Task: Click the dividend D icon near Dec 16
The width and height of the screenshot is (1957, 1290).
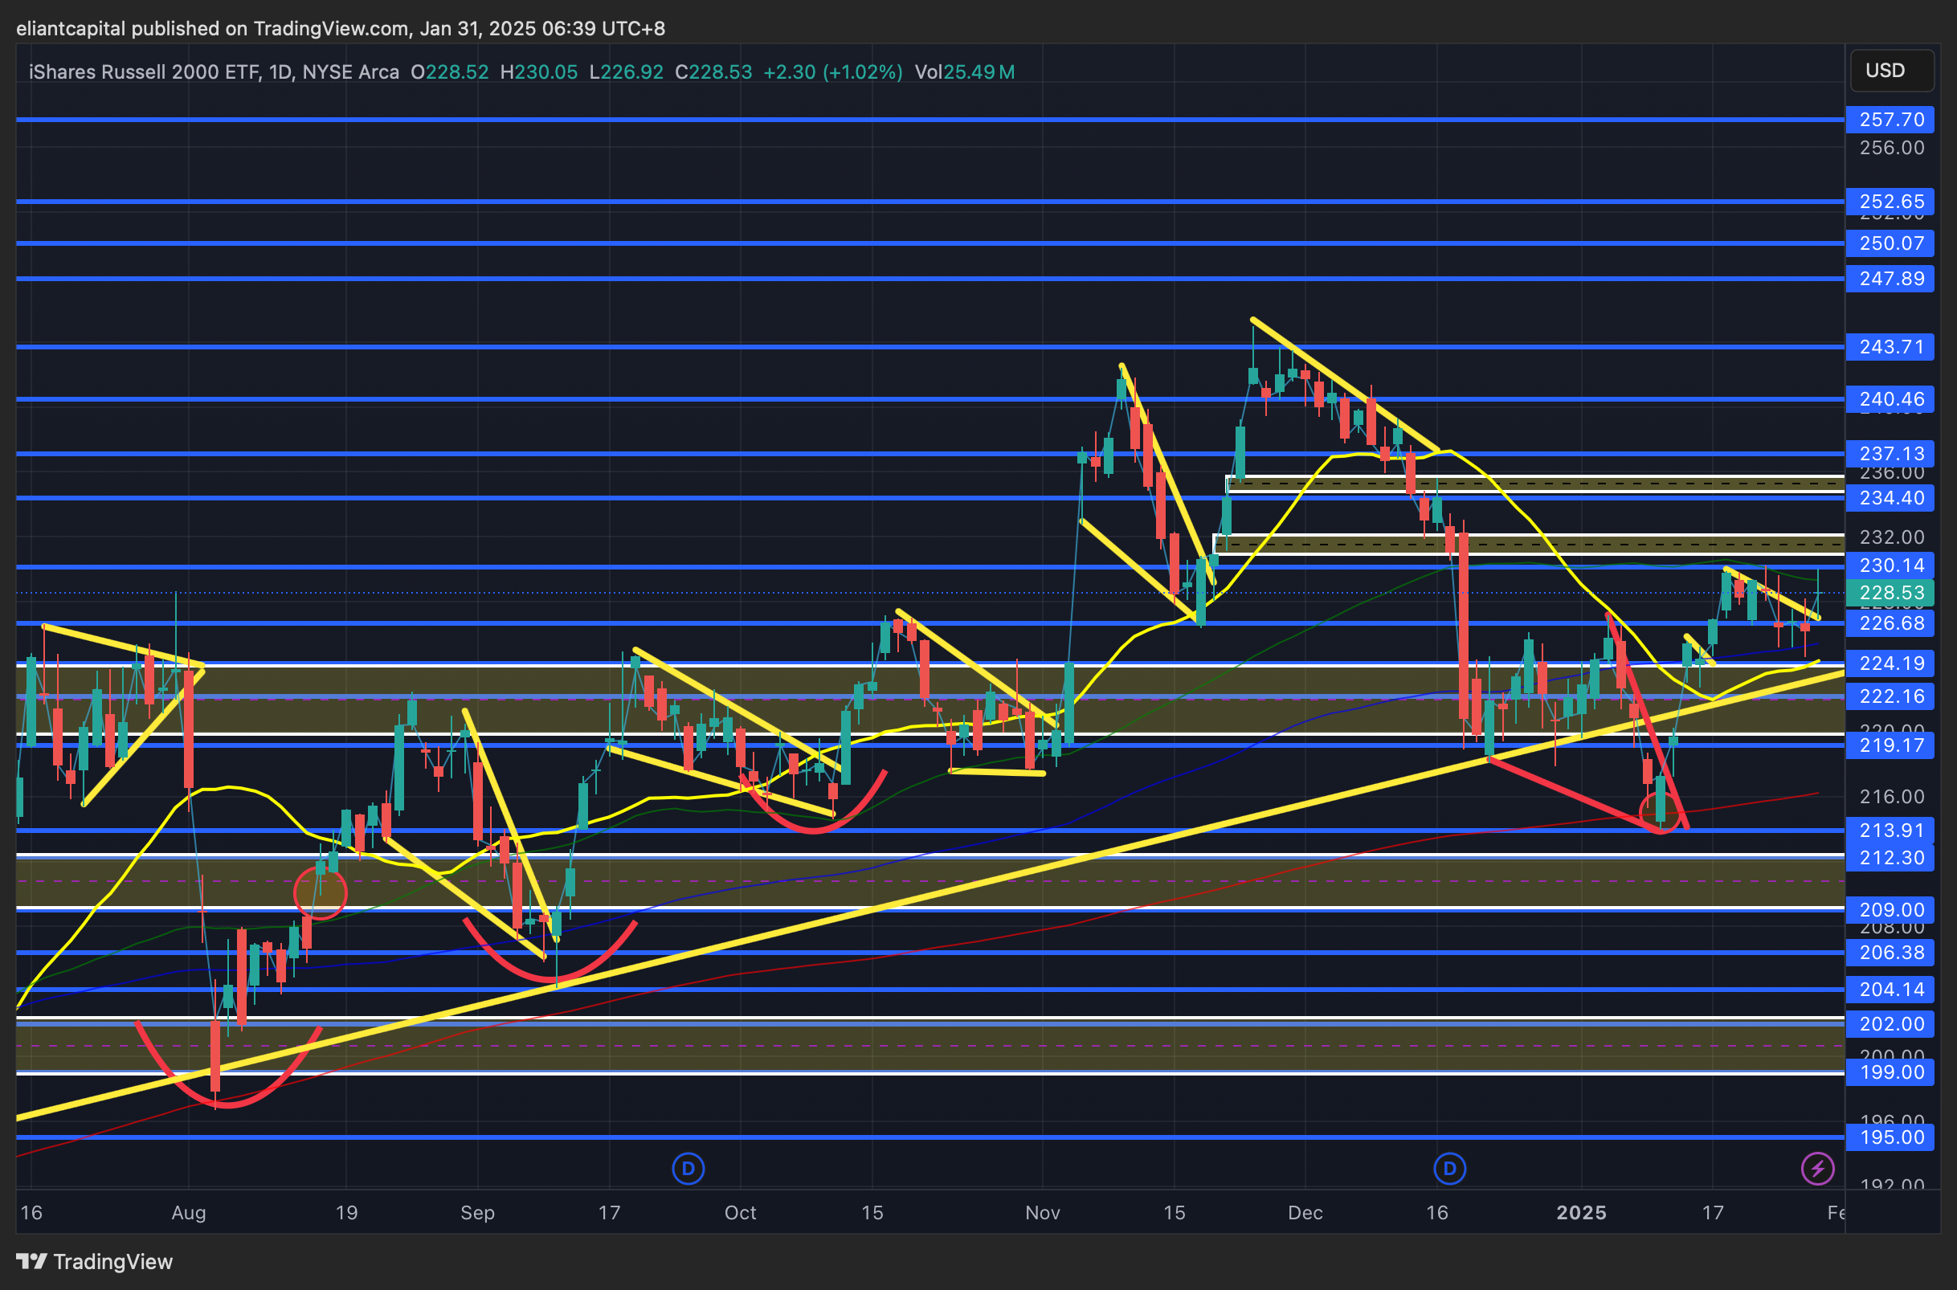Action: point(1449,1168)
